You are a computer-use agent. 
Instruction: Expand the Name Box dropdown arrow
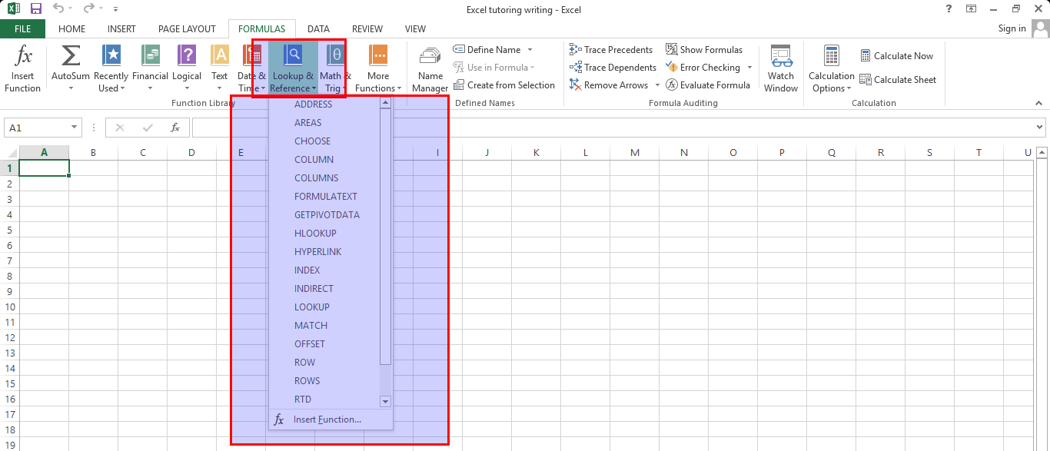coord(75,128)
